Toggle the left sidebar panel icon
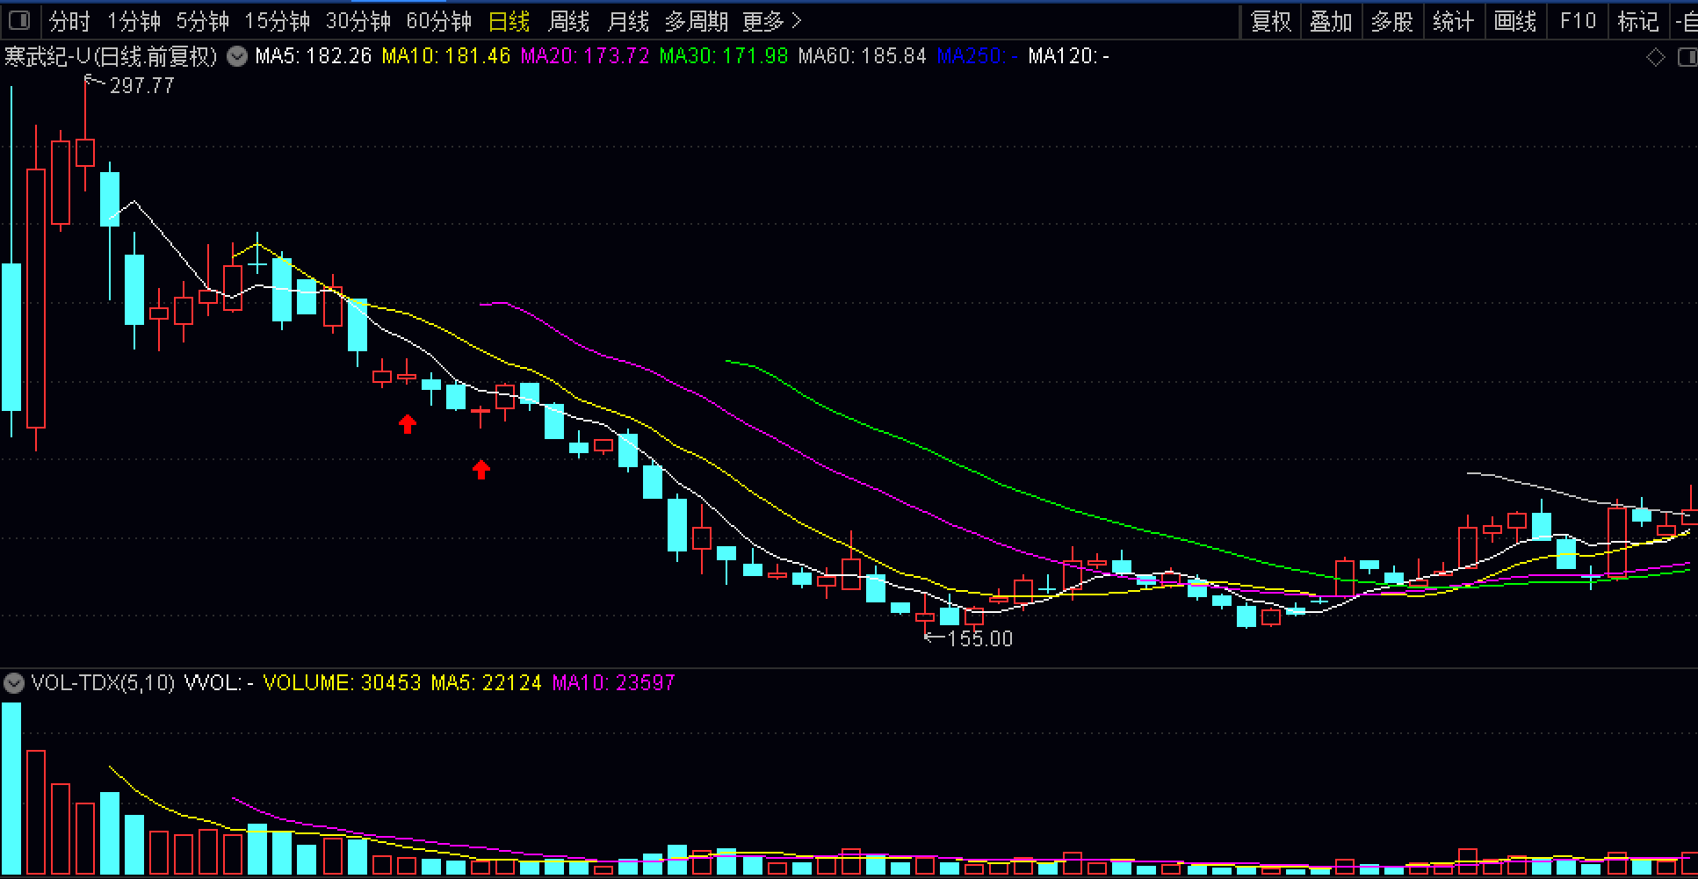Screen dimensions: 1698x879 (18, 20)
